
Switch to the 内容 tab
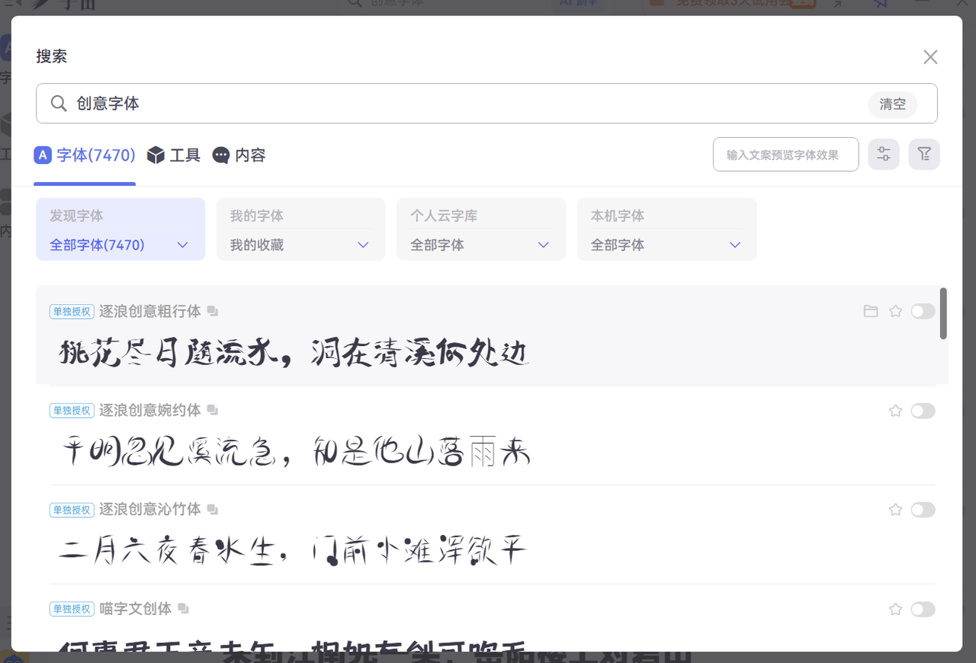239,155
